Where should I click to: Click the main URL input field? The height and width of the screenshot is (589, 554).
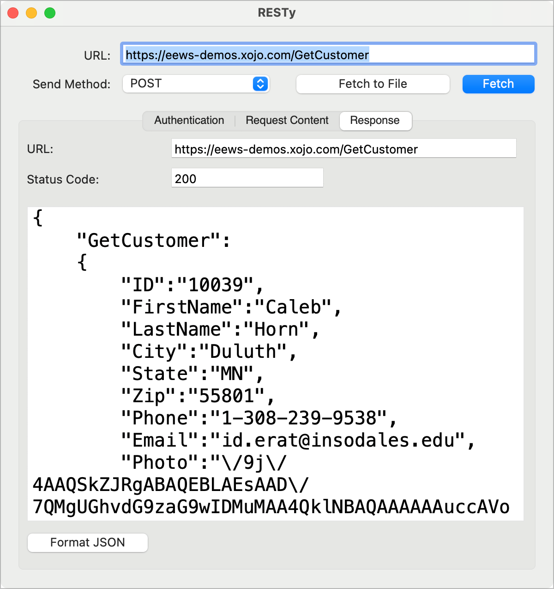(x=328, y=54)
